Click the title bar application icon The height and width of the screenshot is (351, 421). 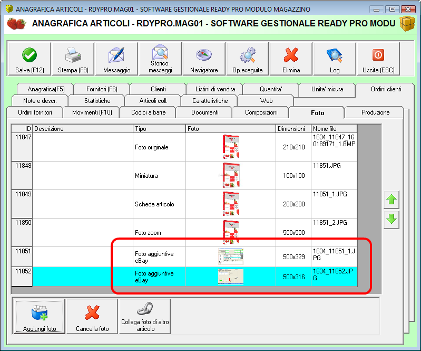click(x=9, y=9)
